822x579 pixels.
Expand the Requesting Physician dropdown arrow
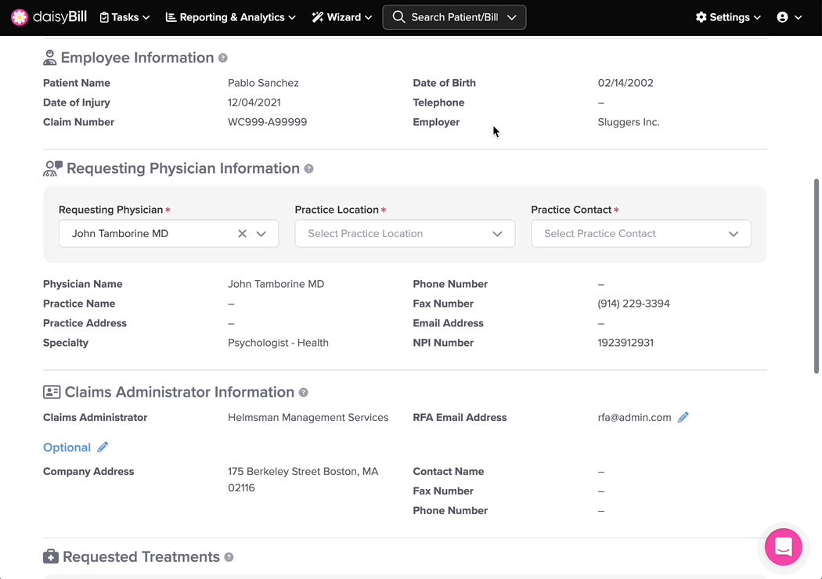tap(261, 234)
